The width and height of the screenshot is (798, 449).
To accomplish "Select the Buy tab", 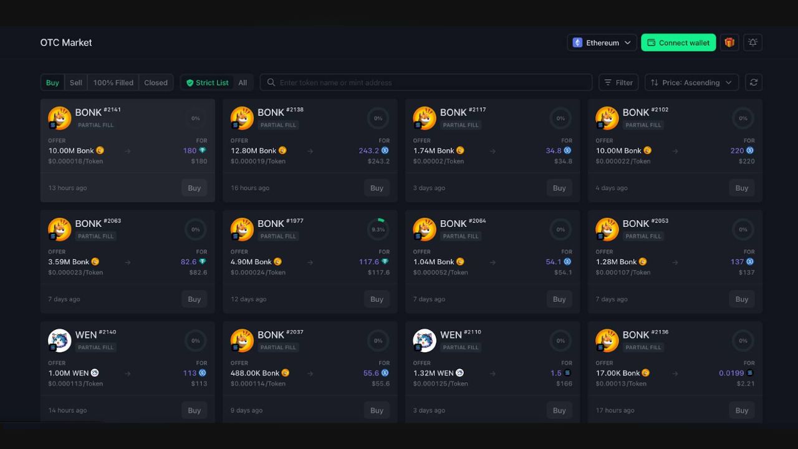I will [52, 82].
